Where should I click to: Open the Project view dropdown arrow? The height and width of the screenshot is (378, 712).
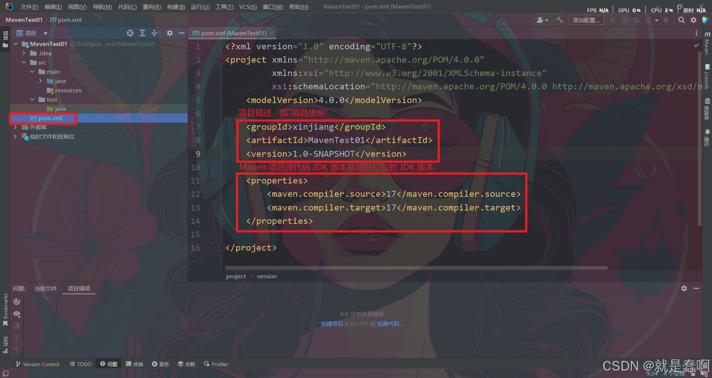[45, 33]
